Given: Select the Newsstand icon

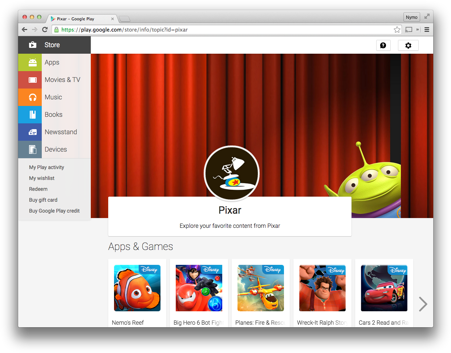Looking at the screenshot, I should pyautogui.click(x=30, y=132).
